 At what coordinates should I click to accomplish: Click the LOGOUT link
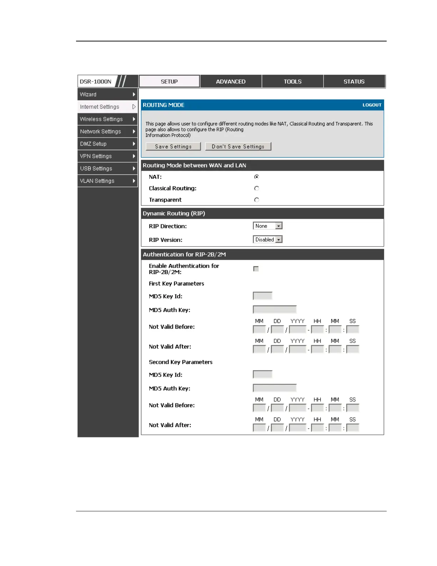point(372,105)
